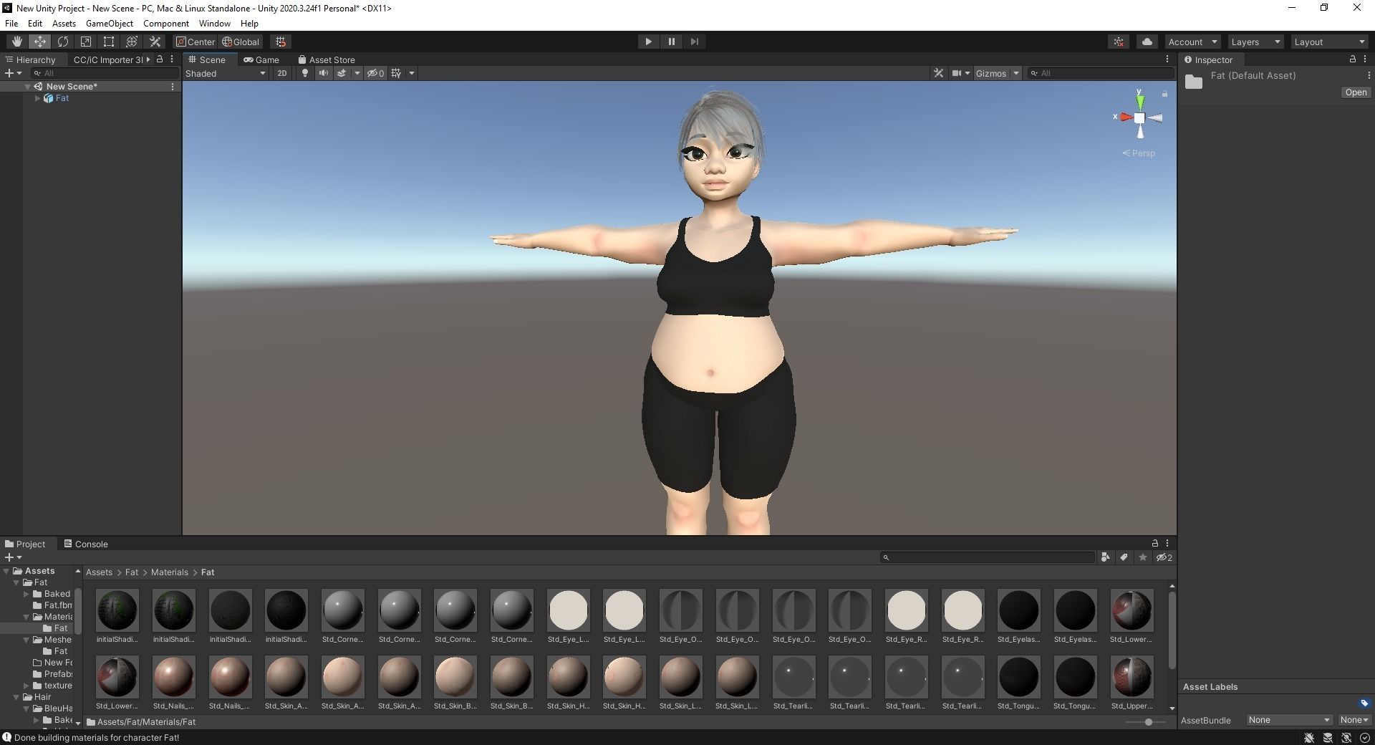Screen dimensions: 1375x745
Task: Open Search by Type filter icon
Action: 1105,557
